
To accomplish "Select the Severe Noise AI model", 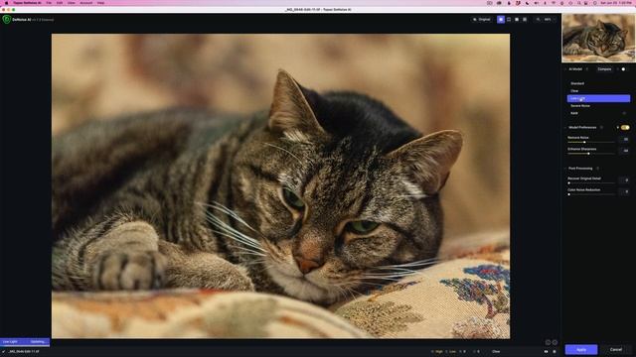I will pyautogui.click(x=598, y=106).
